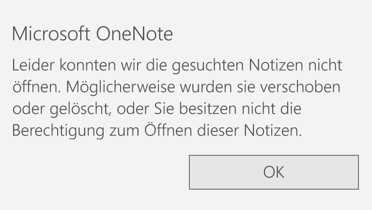Click the word "OneNote" in the title
Image resolution: width=372 pixels, height=210 pixels.
pyautogui.click(x=135, y=34)
